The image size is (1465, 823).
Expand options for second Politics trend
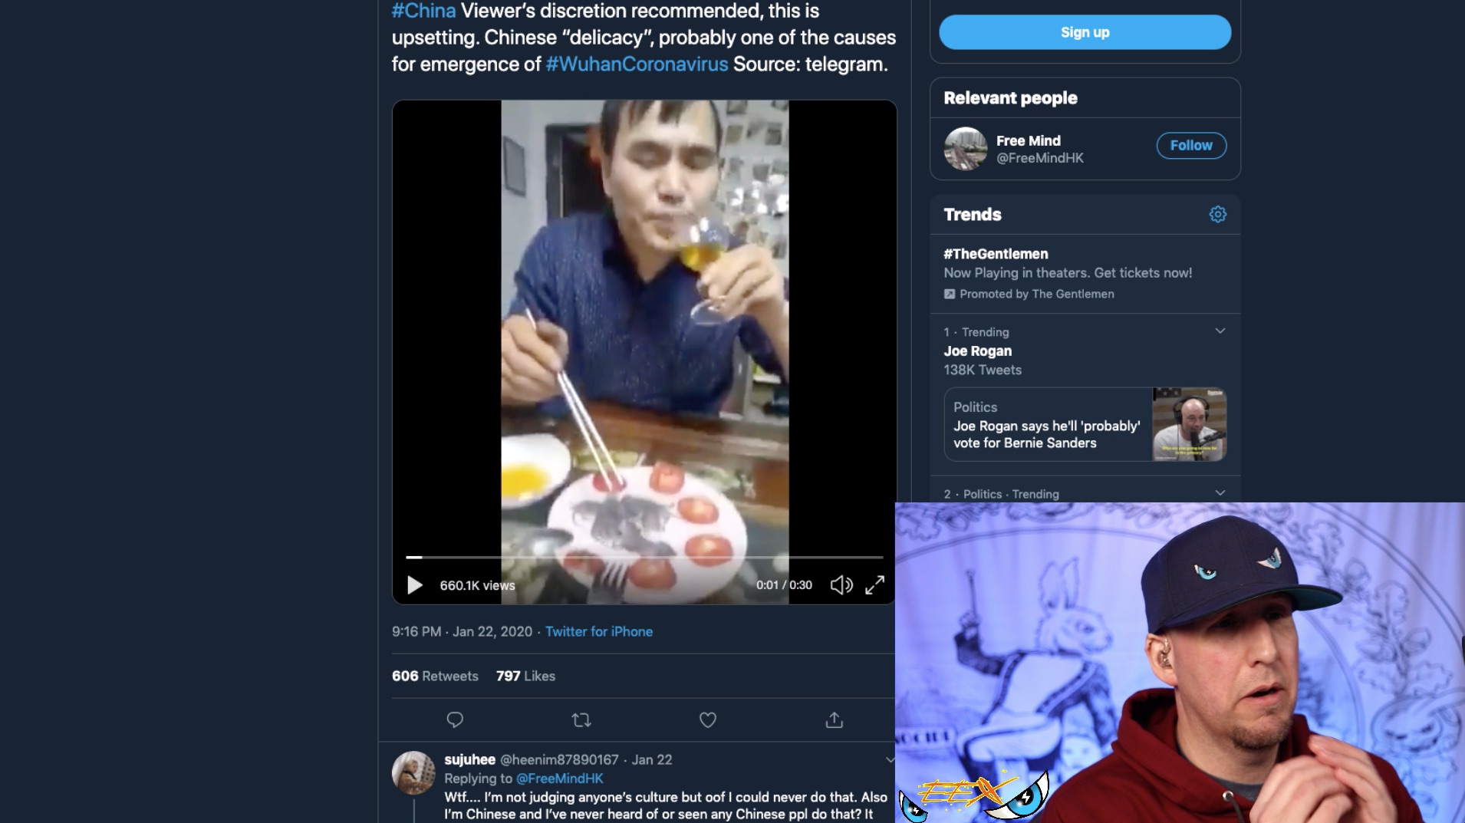1220,493
